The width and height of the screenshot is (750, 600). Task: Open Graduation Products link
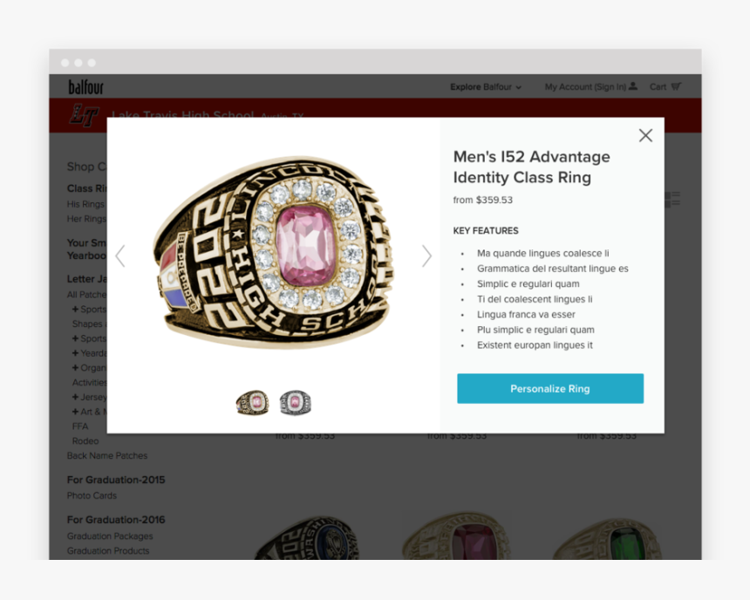click(x=108, y=550)
